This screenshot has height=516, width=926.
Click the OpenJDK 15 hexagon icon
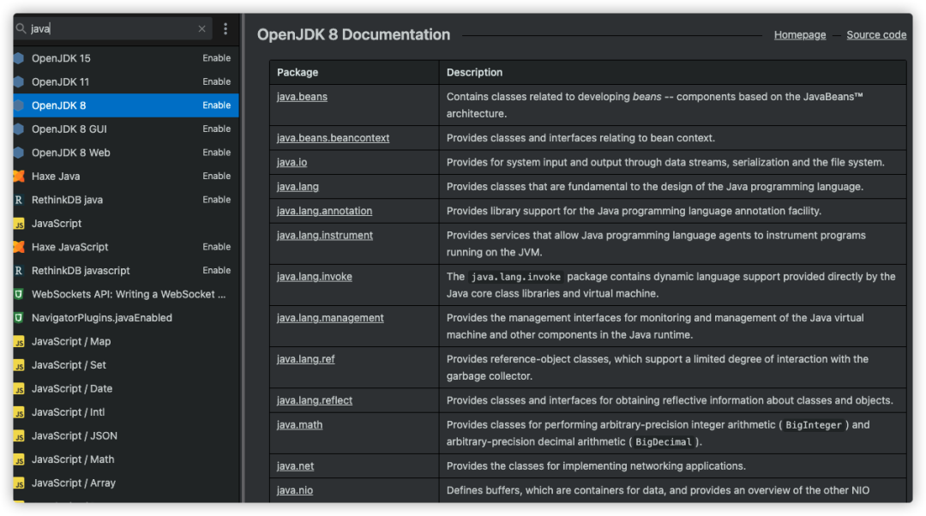tap(19, 58)
